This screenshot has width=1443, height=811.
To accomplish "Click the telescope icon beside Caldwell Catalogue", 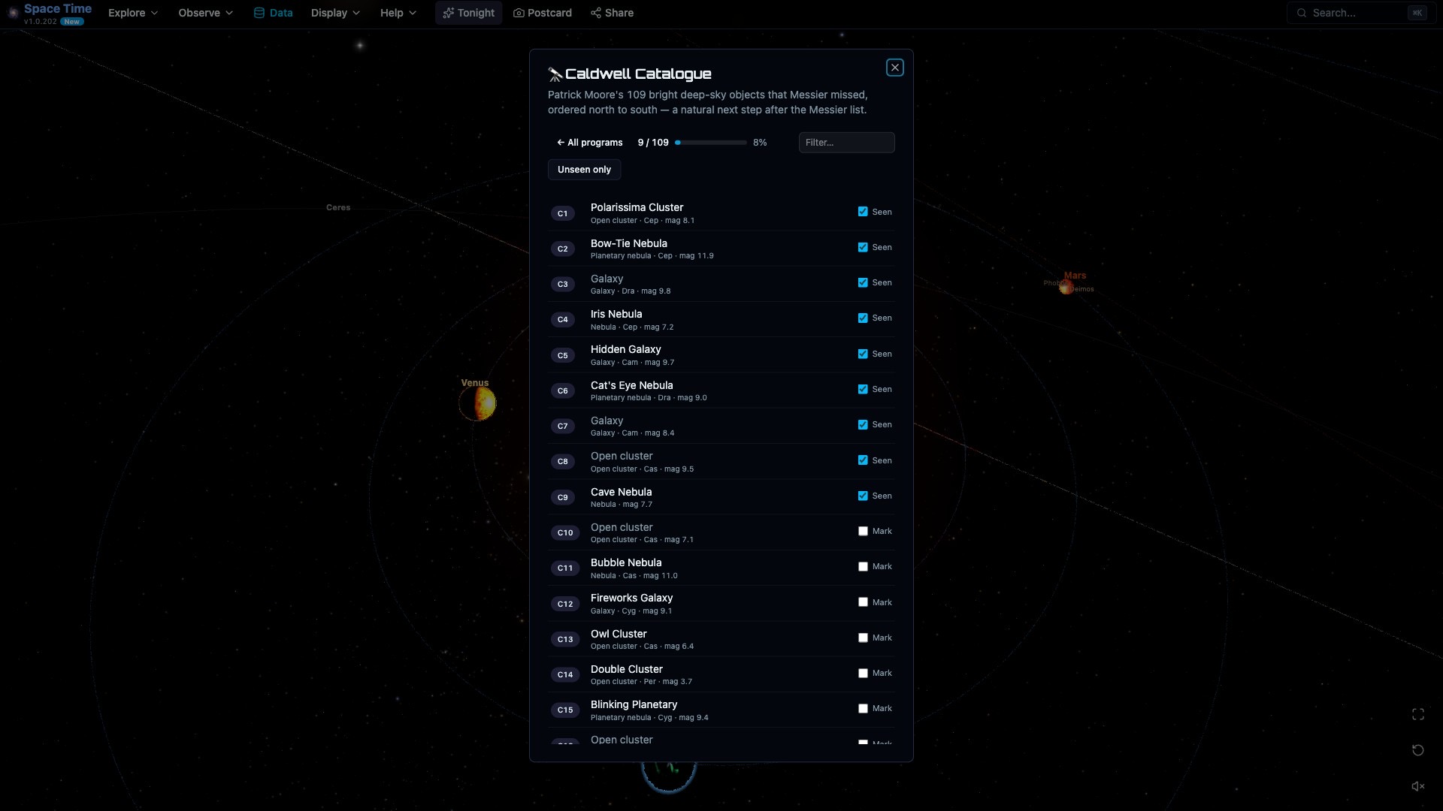I will pyautogui.click(x=555, y=74).
